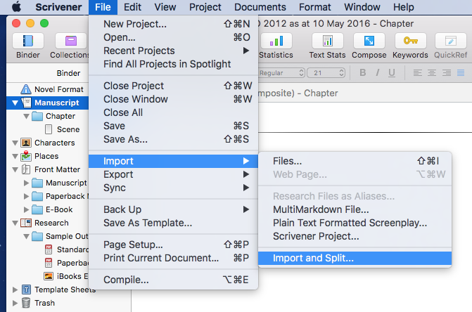472x312 pixels.
Task: Open the Sync submenu
Action: click(173, 188)
